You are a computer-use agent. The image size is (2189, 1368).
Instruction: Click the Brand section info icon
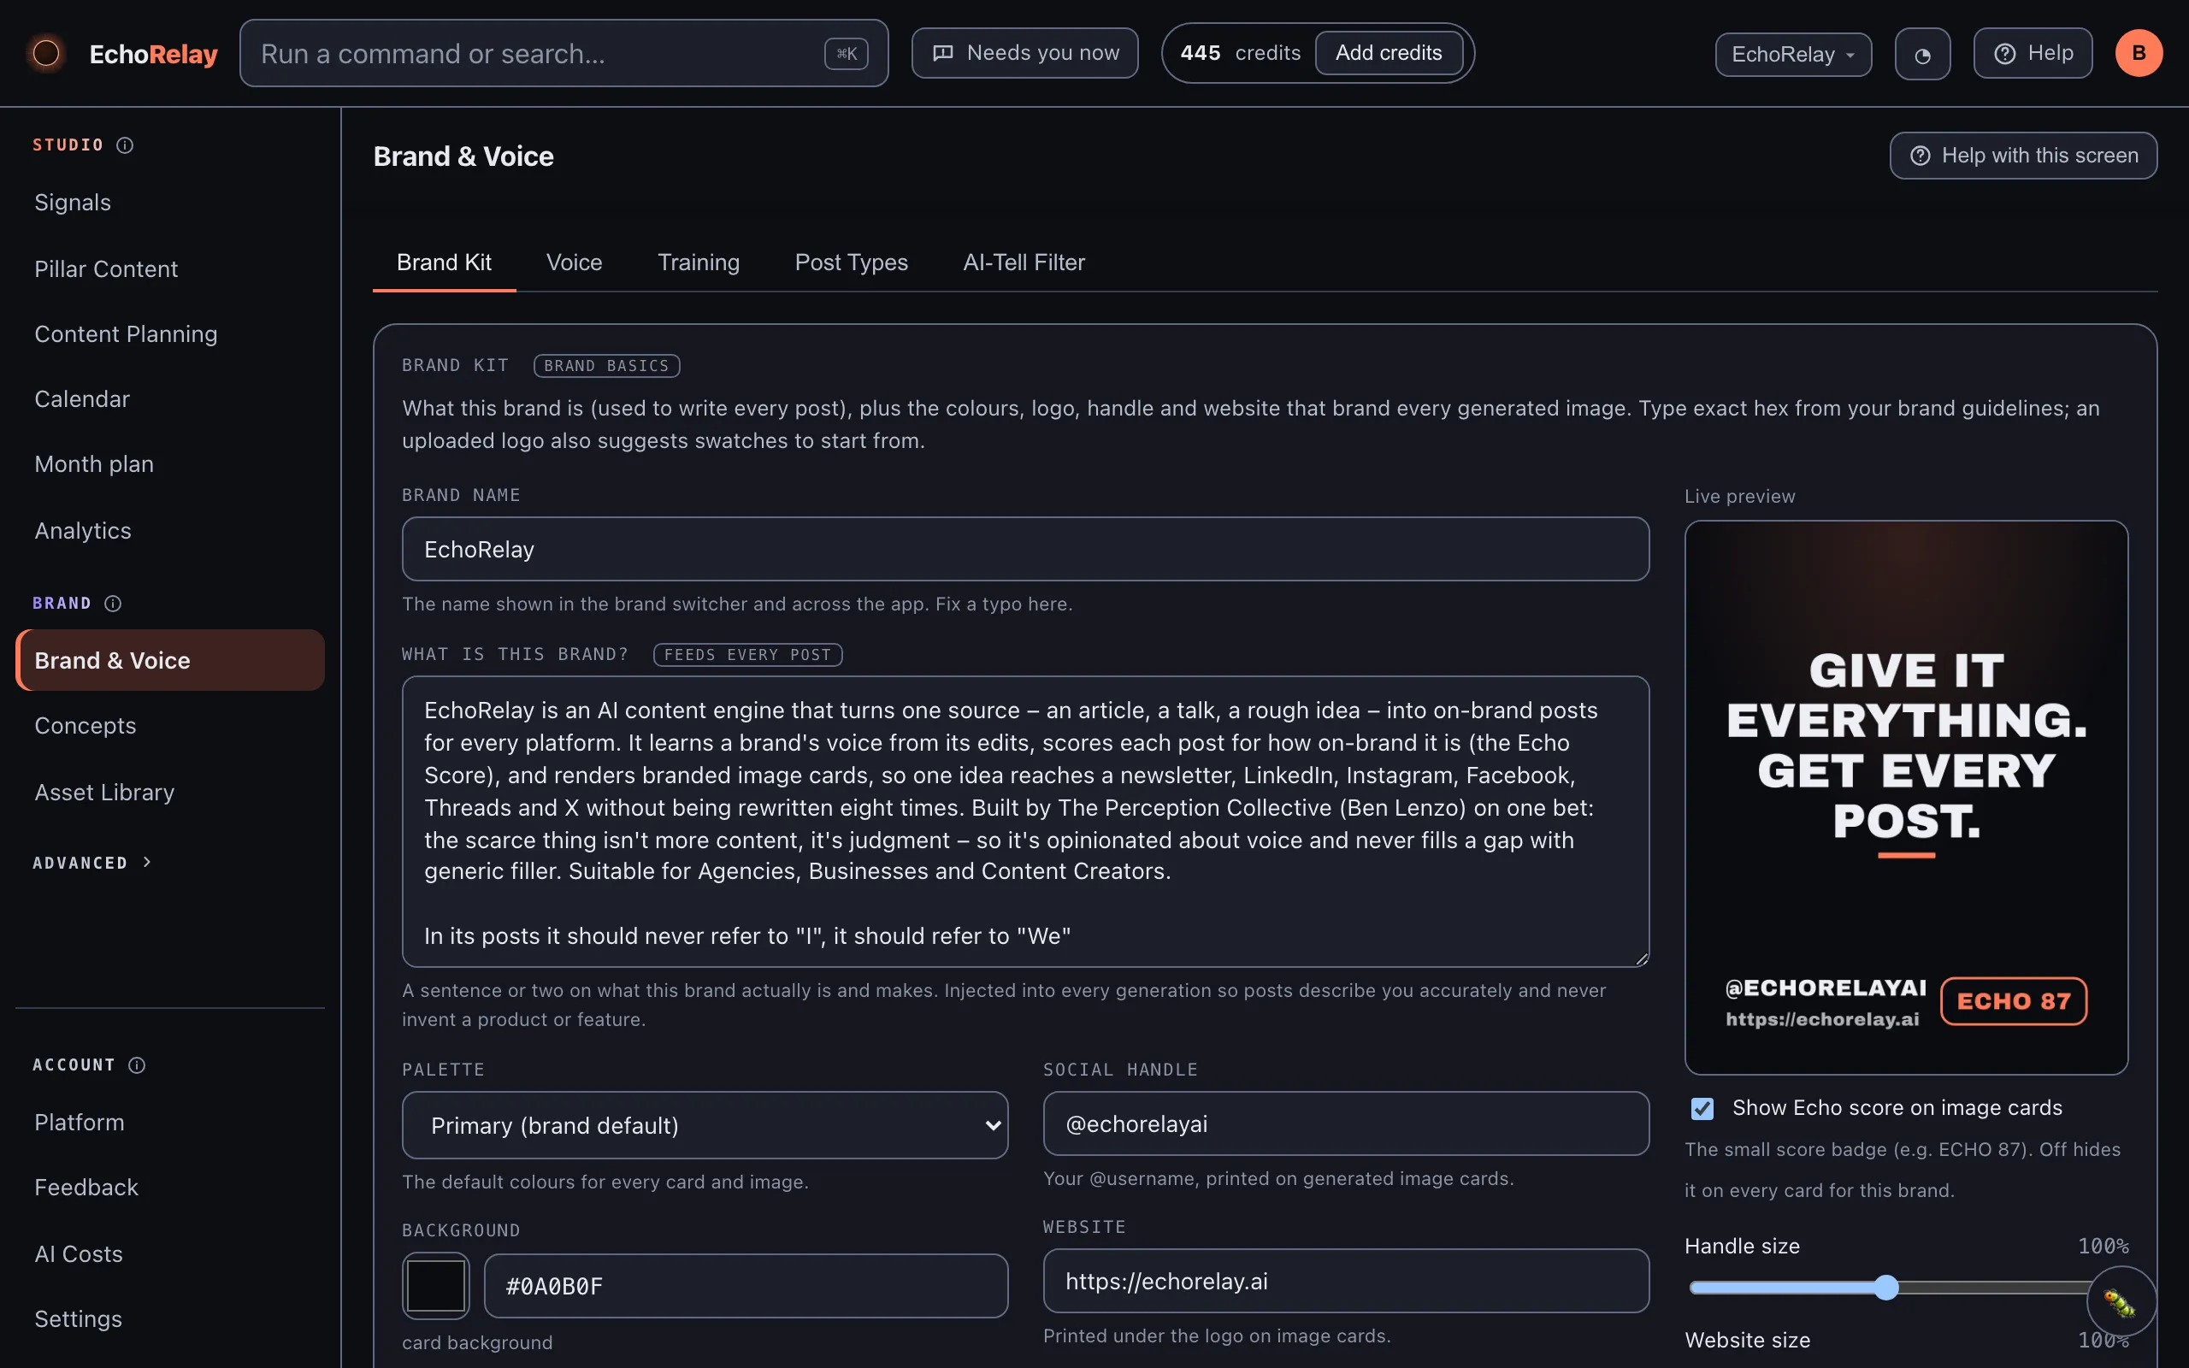tap(113, 604)
